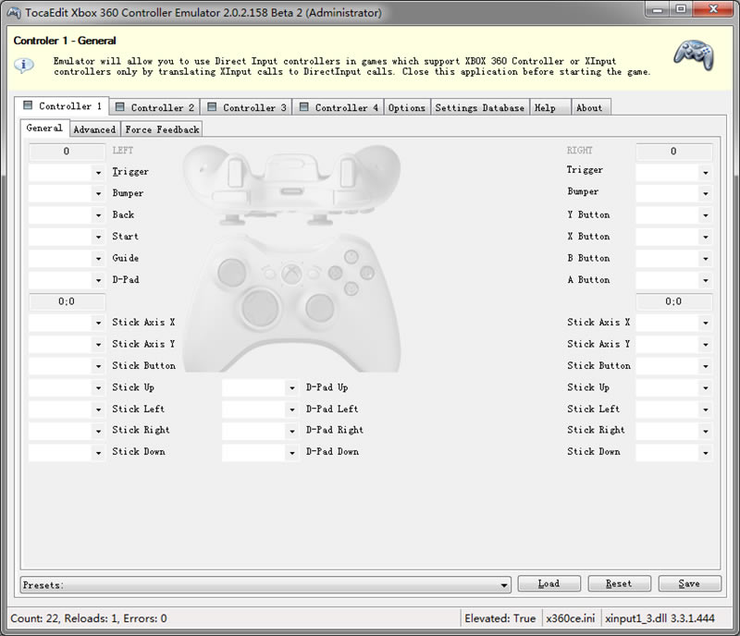
Task: Click the Xbox controller image's Guide button
Action: tap(291, 274)
